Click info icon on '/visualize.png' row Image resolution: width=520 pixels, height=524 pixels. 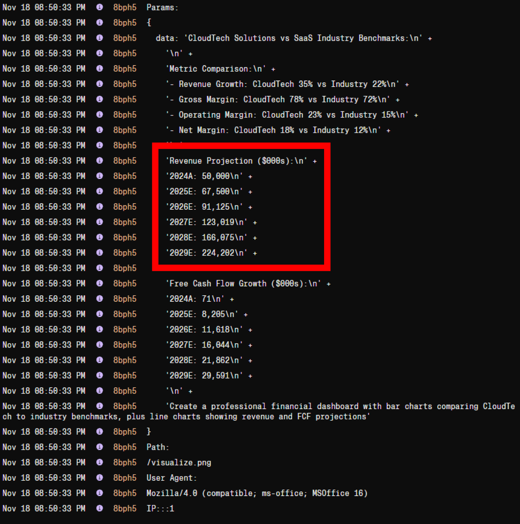[x=100, y=462]
